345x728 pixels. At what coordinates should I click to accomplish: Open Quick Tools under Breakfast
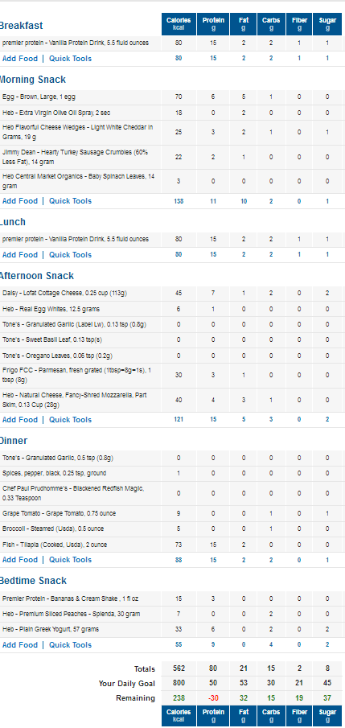click(70, 59)
